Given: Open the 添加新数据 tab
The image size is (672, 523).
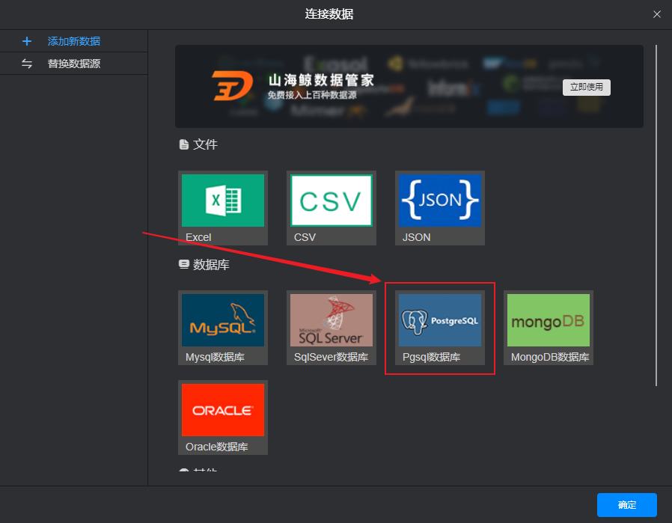Looking at the screenshot, I should (x=74, y=41).
